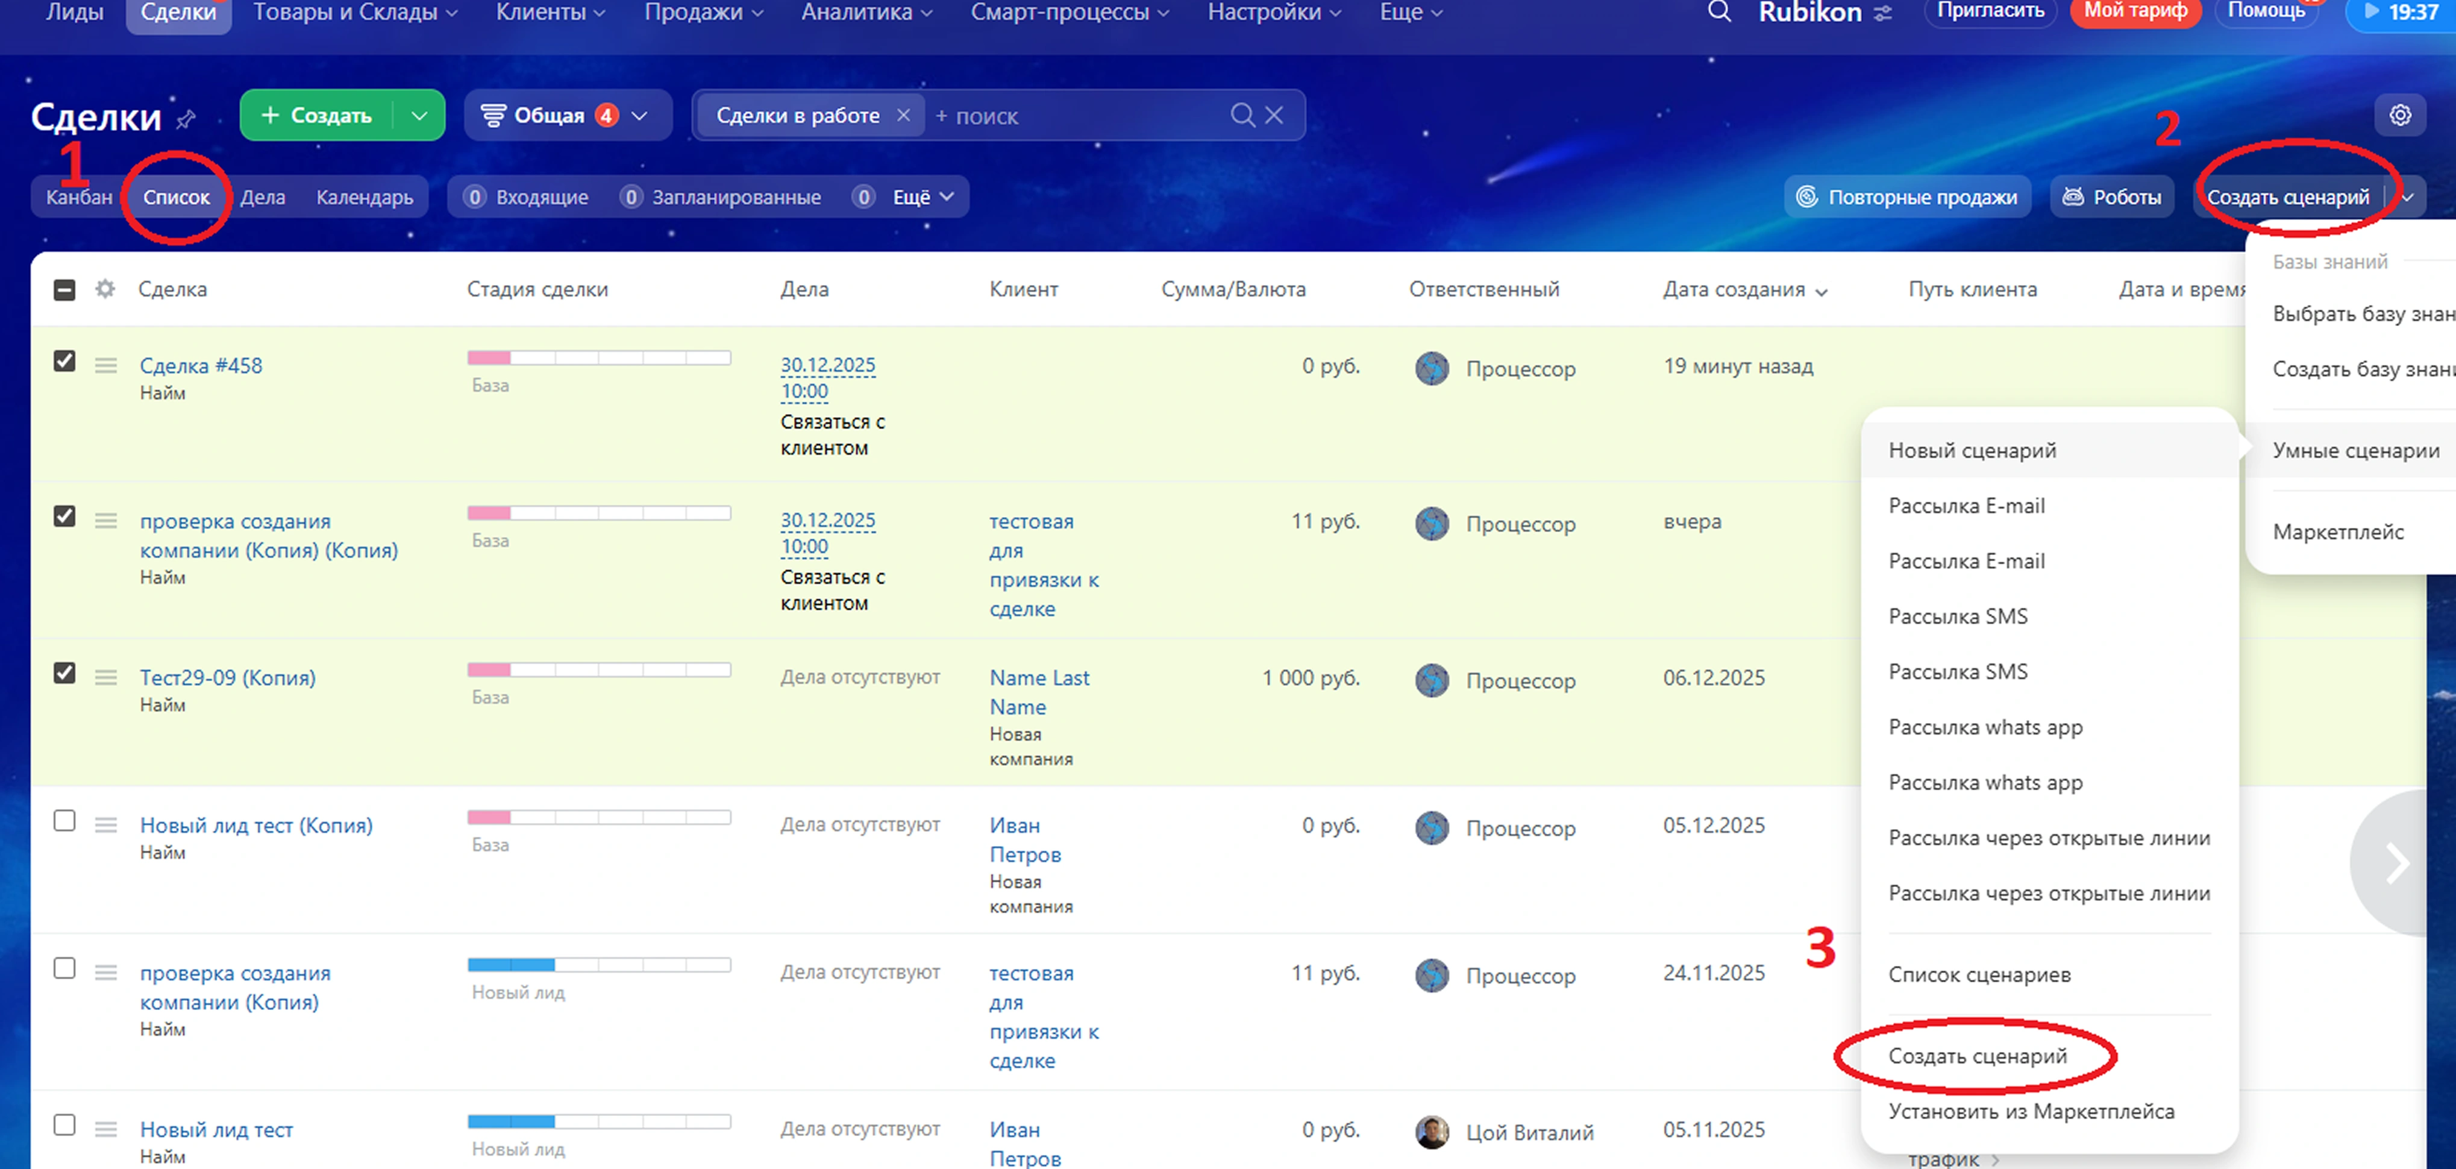
Task: Click Процессор avatar in Сделка #458 row
Action: point(1432,368)
